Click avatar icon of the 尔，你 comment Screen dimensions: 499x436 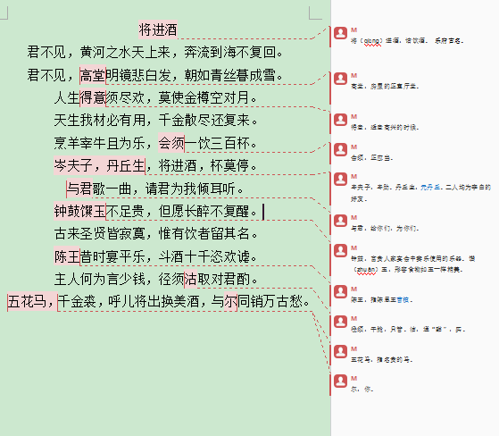point(340,381)
